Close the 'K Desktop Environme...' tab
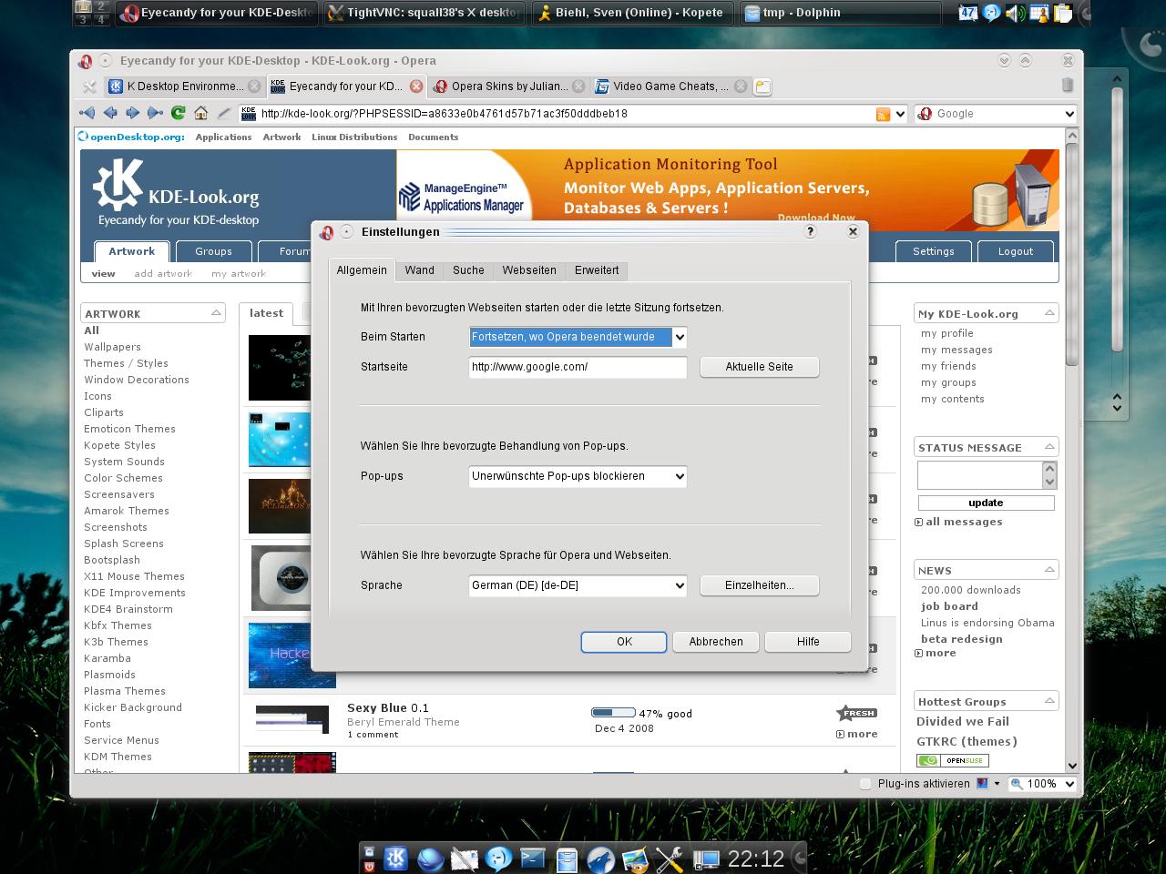Screen dimensions: 1166x874 [255, 86]
